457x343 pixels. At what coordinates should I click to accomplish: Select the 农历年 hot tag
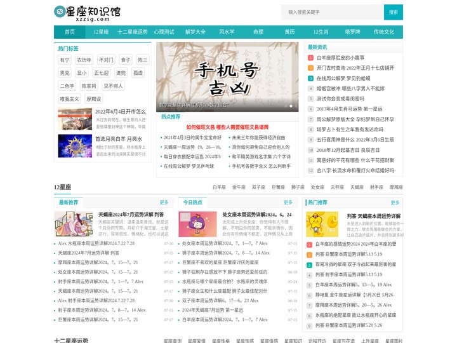coord(84,60)
